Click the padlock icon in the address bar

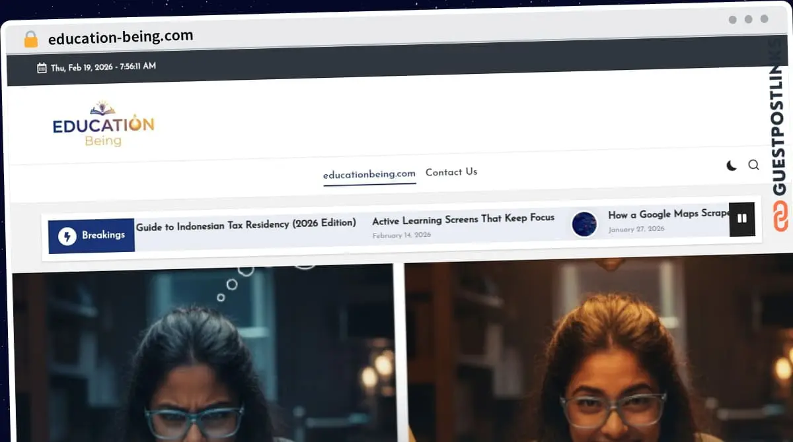[x=30, y=38]
